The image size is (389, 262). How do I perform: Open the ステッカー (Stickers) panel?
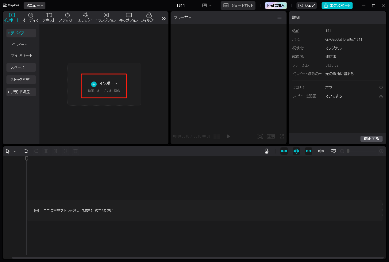(67, 17)
